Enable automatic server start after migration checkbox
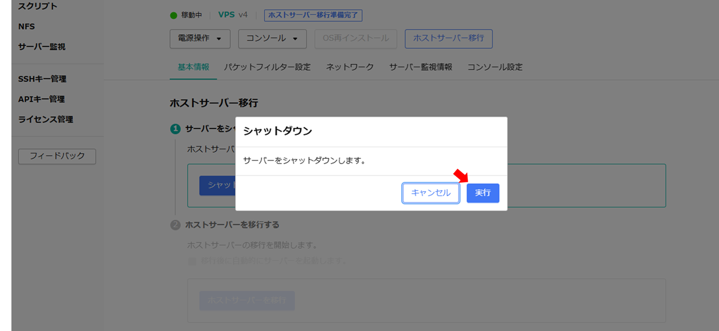Screen dimensions: 719x331 pyautogui.click(x=192, y=261)
